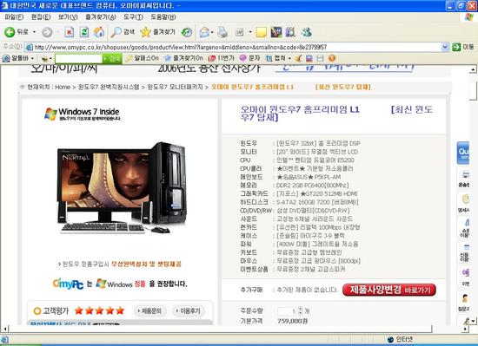Open Favorites star in toolbar
The height and width of the screenshot is (346, 478).
pos(157,32)
